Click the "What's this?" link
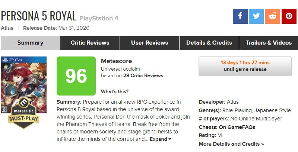This screenshot has height=152, width=298. (x=115, y=91)
